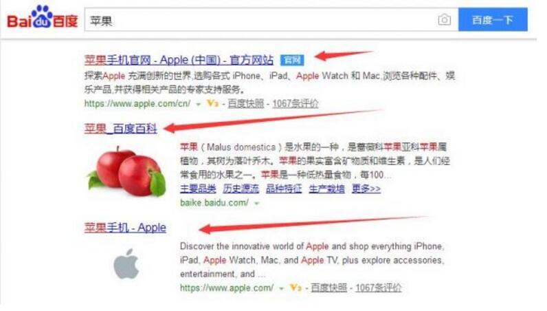Open camera image search in search box
547x311 pixels.
tap(444, 19)
